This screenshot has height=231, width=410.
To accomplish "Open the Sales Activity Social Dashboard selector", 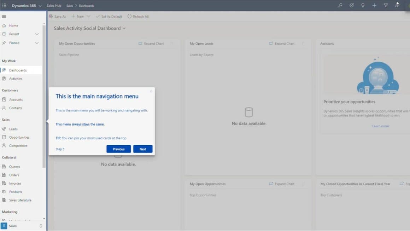I will [90, 28].
